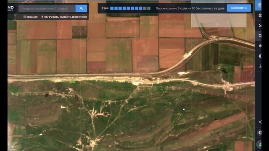
Task: Open the second sidebar icon below the list icon
Action: tap(260, 16)
